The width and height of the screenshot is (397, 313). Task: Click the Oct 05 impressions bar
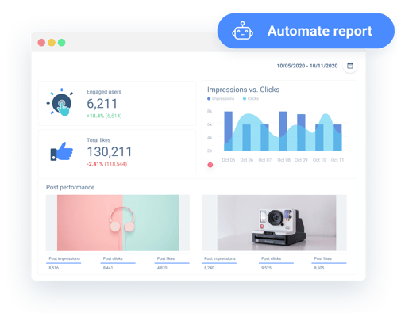tap(228, 131)
